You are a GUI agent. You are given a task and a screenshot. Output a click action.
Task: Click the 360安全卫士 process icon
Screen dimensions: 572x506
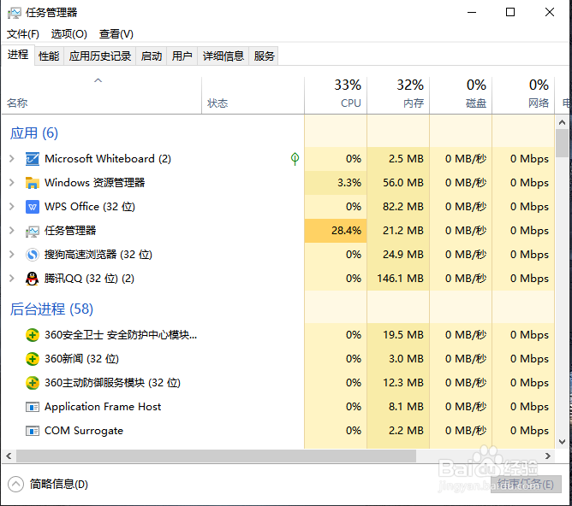32,335
